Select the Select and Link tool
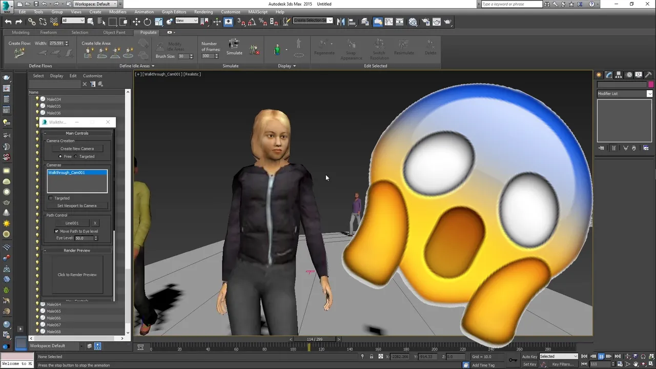The width and height of the screenshot is (656, 369). (32, 22)
